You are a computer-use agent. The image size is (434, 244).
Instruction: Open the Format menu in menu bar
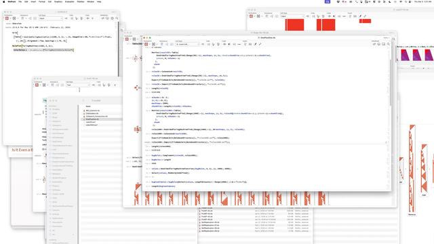tap(42, 1)
